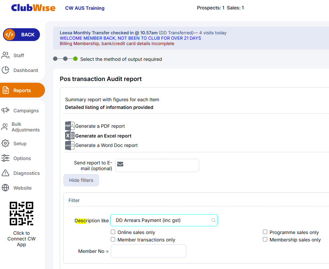The height and width of the screenshot is (269, 329).
Task: Click the green current step dot
Action: pos(75,59)
